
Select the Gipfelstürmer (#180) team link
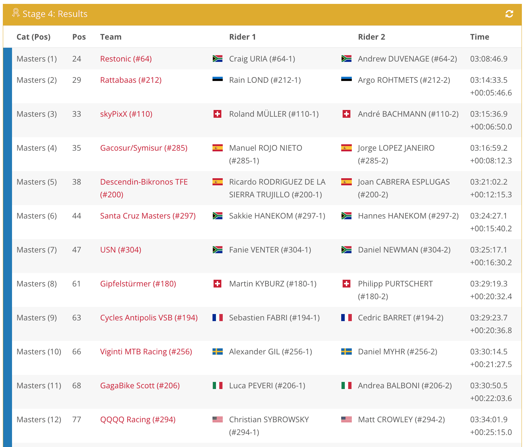[138, 284]
